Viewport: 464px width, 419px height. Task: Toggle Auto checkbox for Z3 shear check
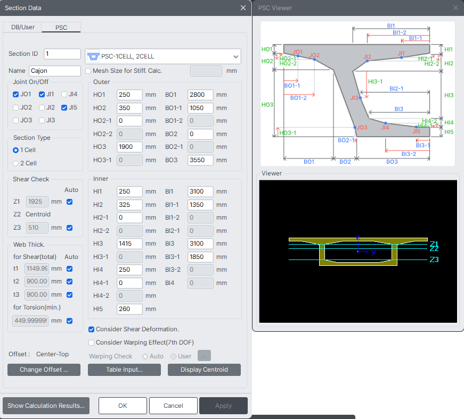[x=70, y=228]
